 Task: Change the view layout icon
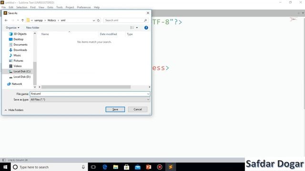[132, 28]
